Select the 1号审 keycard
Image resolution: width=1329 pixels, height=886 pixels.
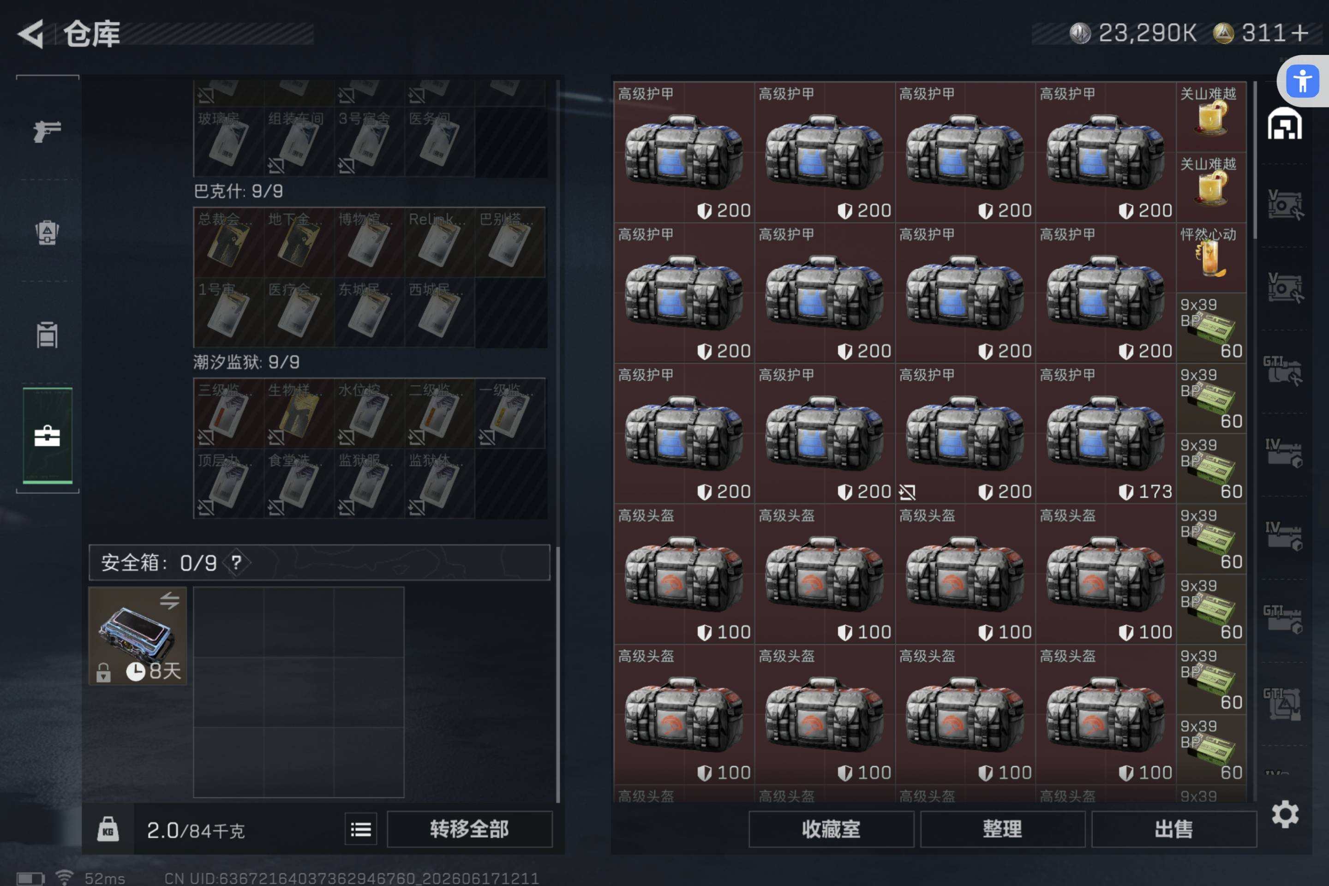(229, 312)
